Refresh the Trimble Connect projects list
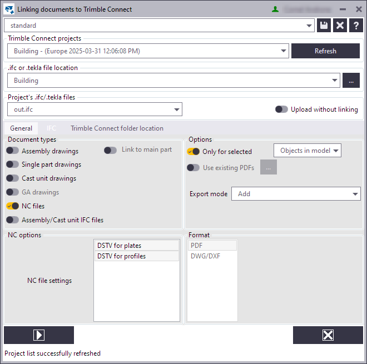Image resolution: width=367 pixels, height=364 pixels. coord(325,51)
